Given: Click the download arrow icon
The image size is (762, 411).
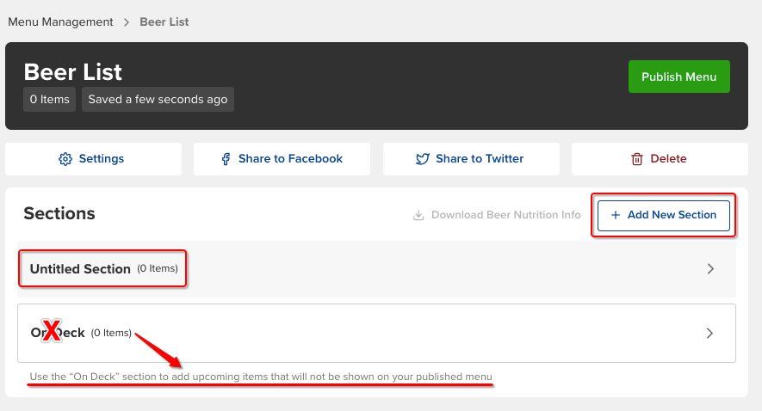Looking at the screenshot, I should click(x=418, y=215).
